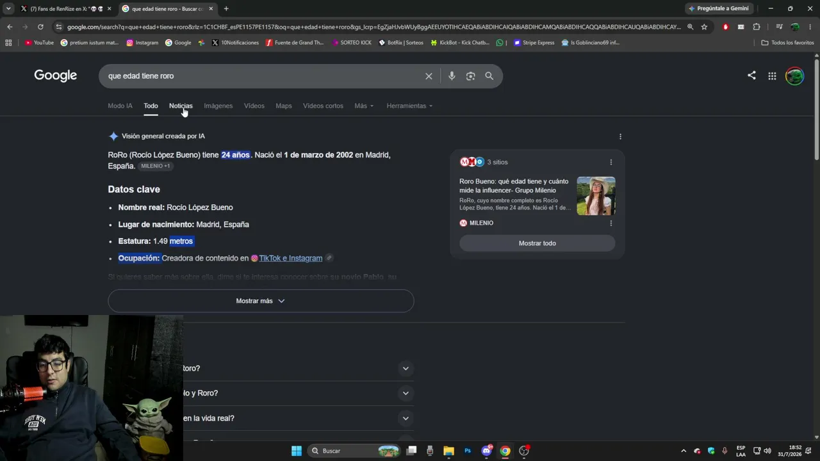
Task: Open Discord from the taskbar
Action: point(486,451)
